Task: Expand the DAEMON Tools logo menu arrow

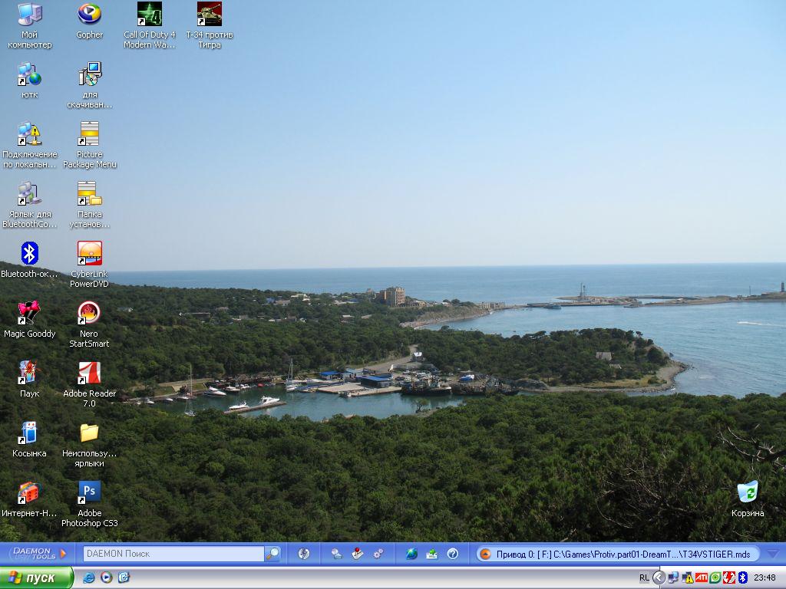Action: (63, 554)
